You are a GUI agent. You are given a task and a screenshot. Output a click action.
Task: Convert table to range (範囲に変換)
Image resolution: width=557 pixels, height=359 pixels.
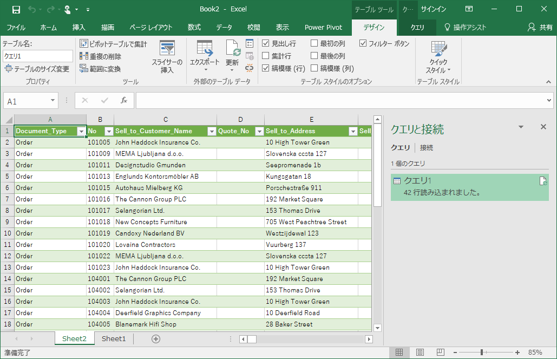(100, 69)
